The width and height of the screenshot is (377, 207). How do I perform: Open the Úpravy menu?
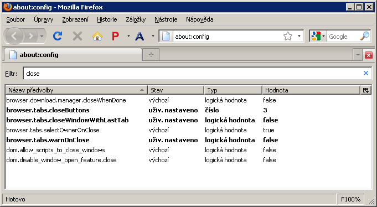[x=44, y=19]
